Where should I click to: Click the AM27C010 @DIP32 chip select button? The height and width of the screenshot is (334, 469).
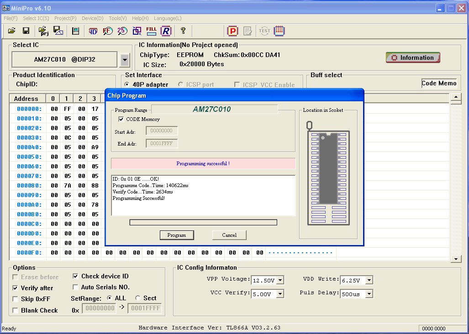(x=64, y=59)
